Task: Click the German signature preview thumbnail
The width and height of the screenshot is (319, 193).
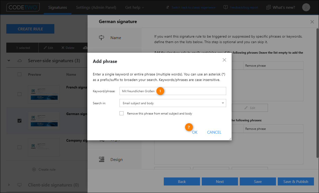Action: coord(44,121)
